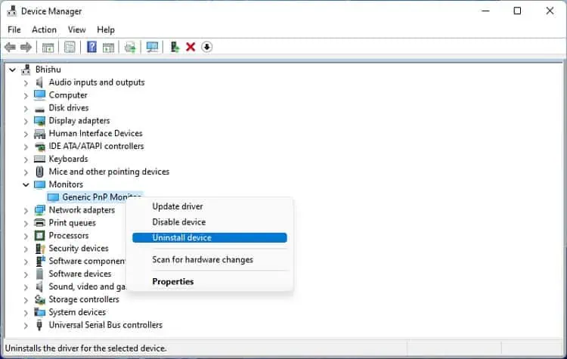Select Uninstall device in context menu
The image size is (567, 359).
(209, 237)
